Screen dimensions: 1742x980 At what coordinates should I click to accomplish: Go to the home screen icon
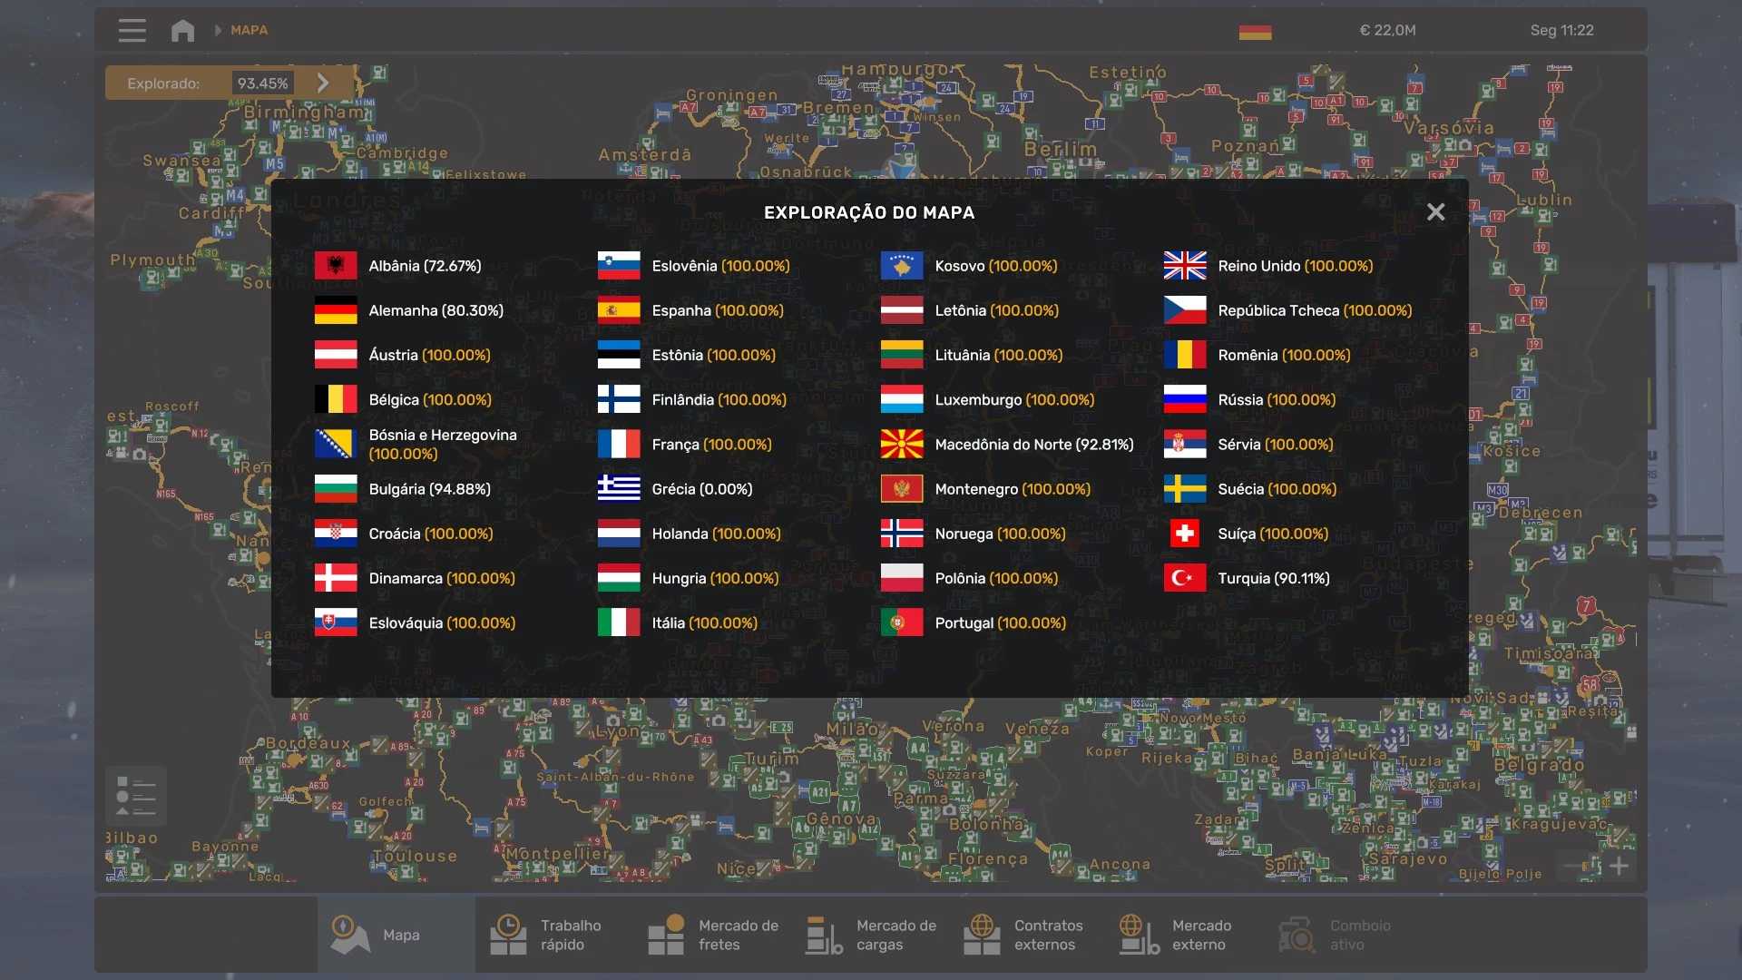coord(182,30)
